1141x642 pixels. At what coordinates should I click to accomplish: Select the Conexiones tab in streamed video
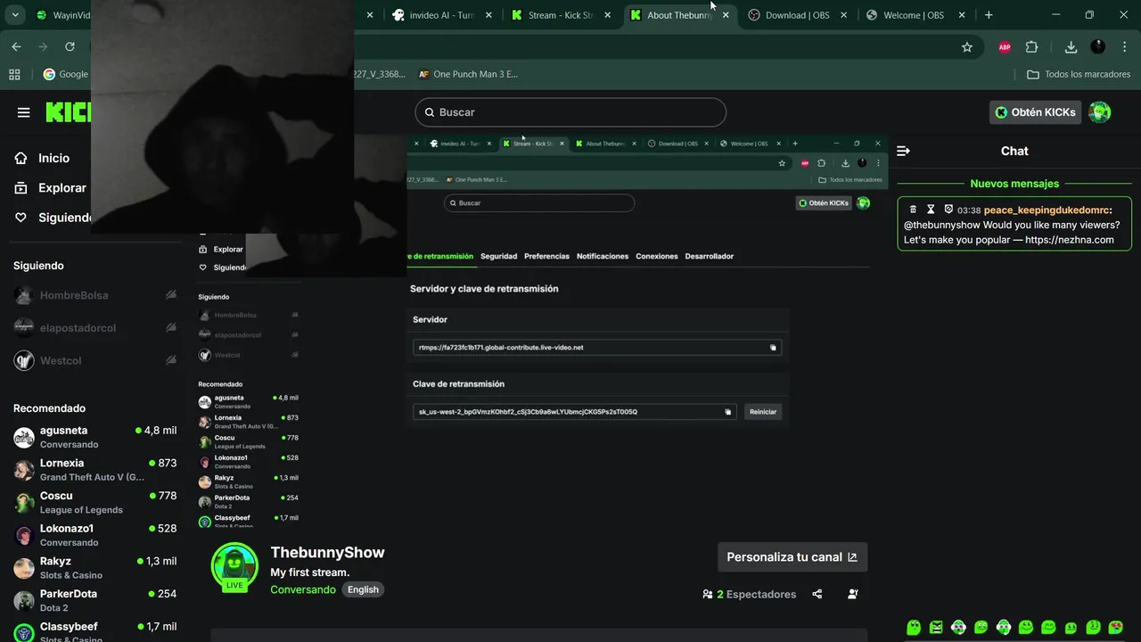(x=657, y=257)
